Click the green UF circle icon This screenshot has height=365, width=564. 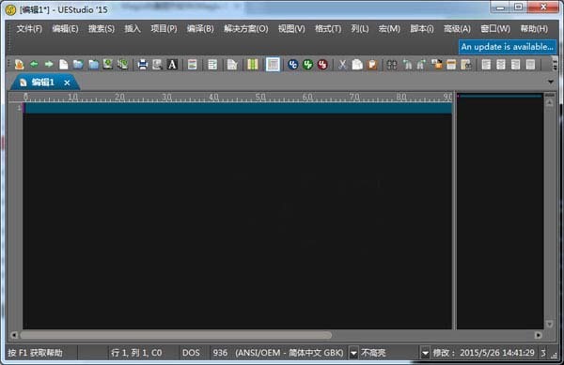click(x=308, y=65)
